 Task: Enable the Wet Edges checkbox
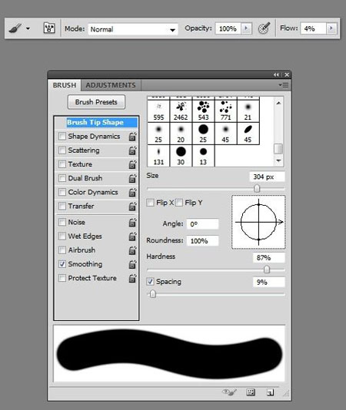pyautogui.click(x=62, y=236)
